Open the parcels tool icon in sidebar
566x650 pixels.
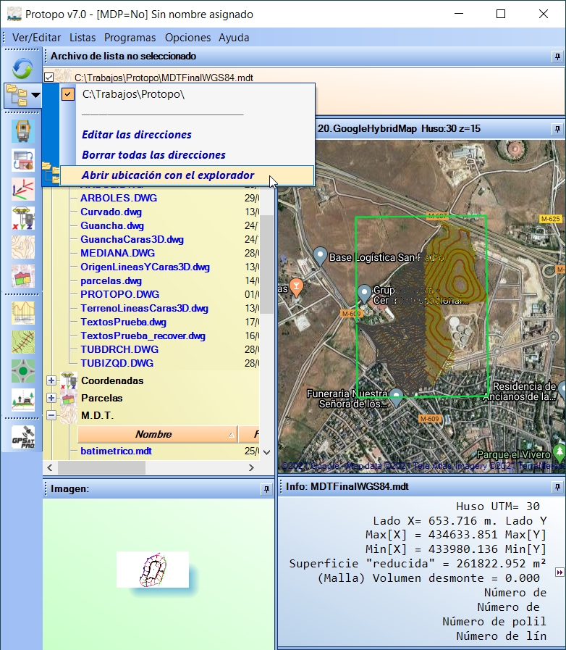click(23, 276)
